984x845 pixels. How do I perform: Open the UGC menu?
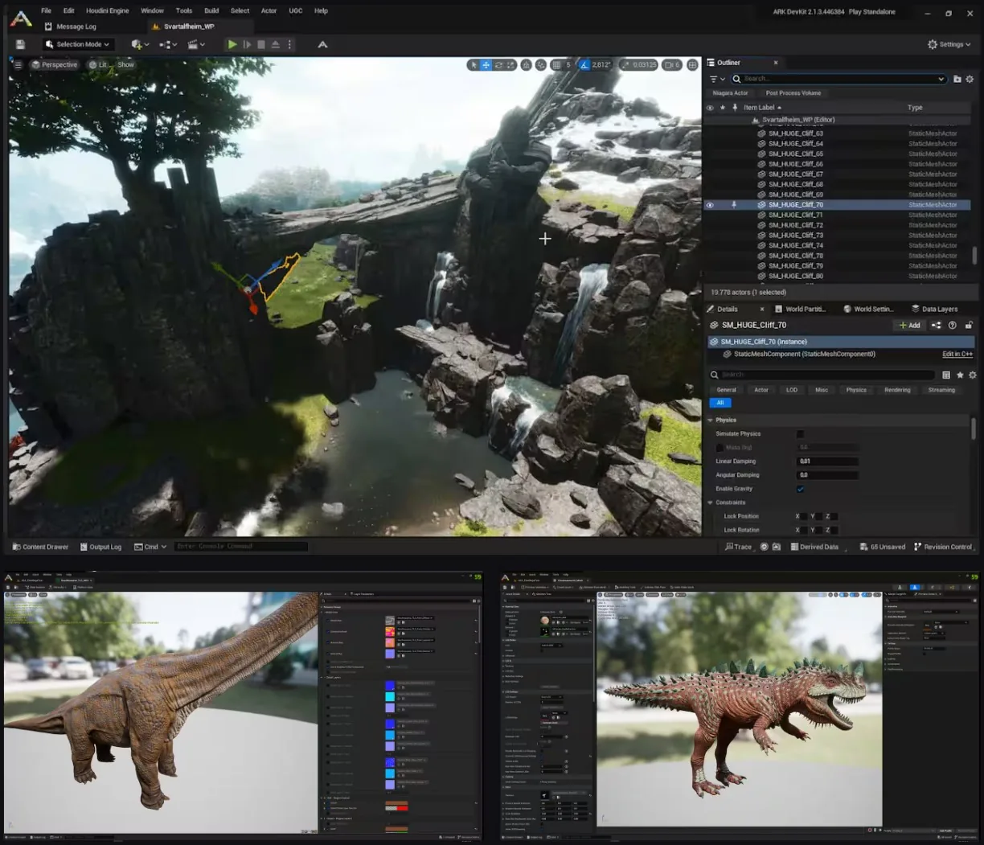296,10
